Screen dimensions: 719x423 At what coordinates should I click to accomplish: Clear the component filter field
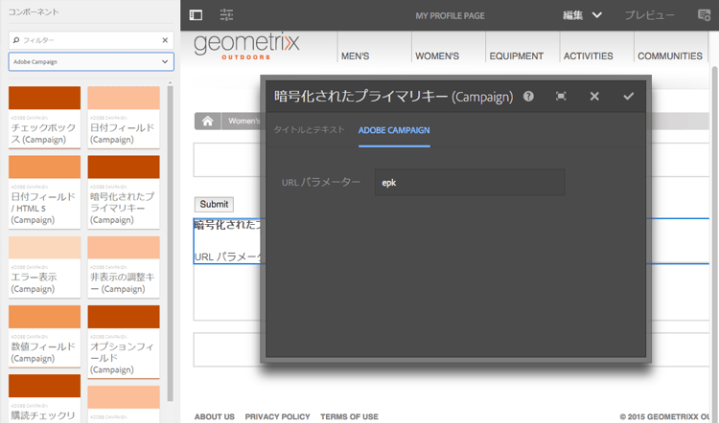(165, 40)
